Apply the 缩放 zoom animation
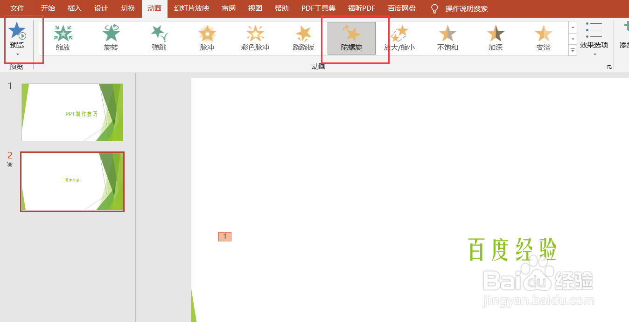The image size is (629, 322). point(63,38)
